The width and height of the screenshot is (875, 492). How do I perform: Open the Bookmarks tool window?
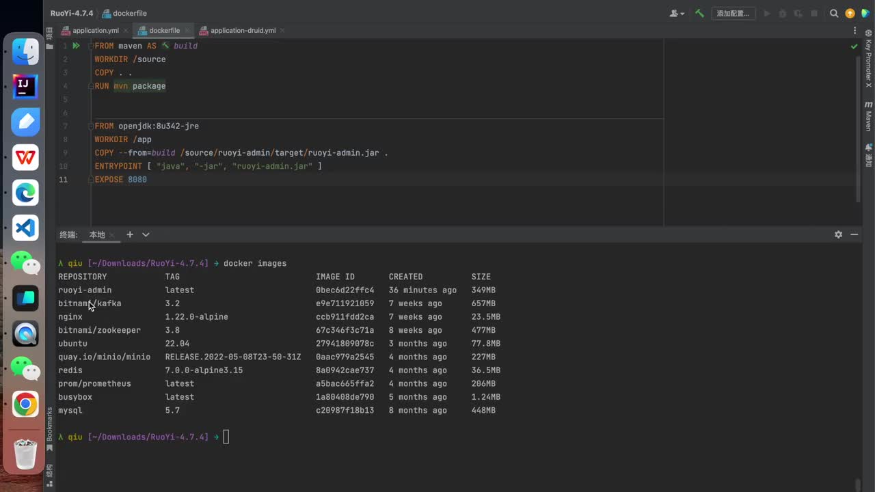(x=49, y=428)
